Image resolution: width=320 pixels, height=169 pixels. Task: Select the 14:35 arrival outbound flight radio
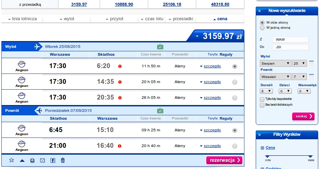point(235,82)
